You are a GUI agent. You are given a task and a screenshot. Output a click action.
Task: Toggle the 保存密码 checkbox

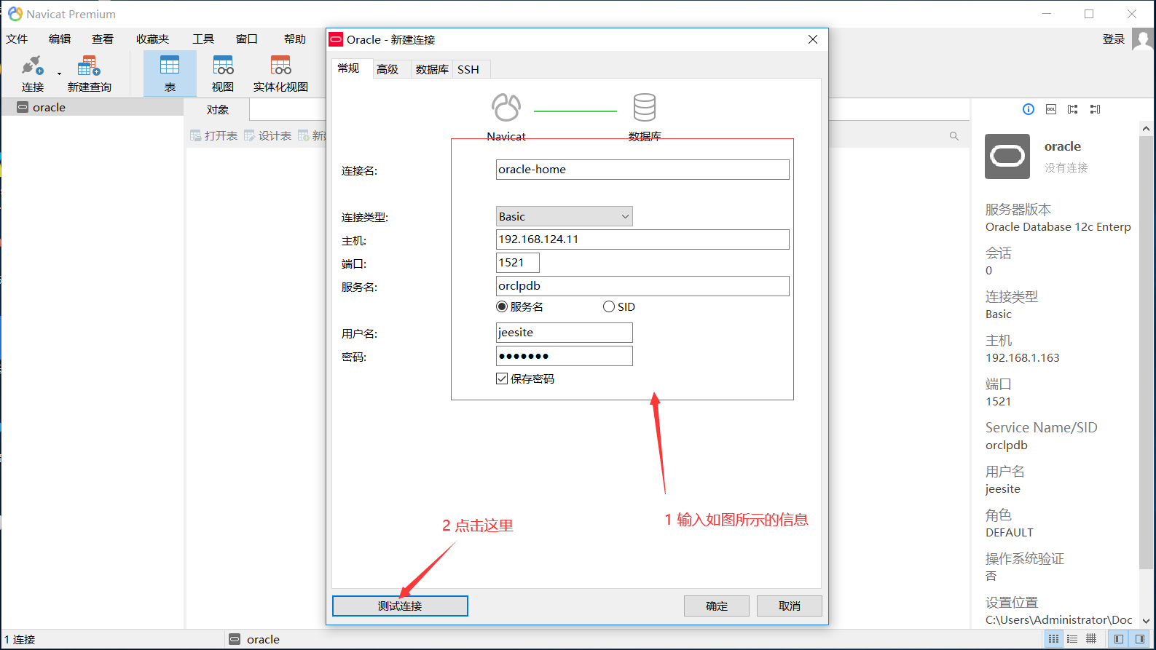coord(502,378)
